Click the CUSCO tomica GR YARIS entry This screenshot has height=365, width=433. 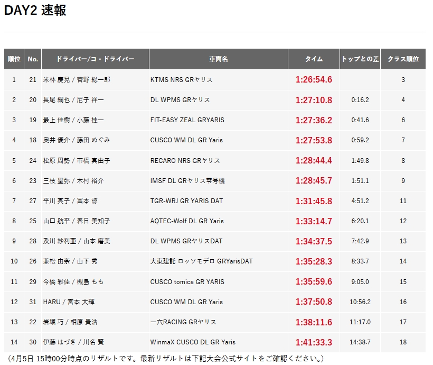187,282
